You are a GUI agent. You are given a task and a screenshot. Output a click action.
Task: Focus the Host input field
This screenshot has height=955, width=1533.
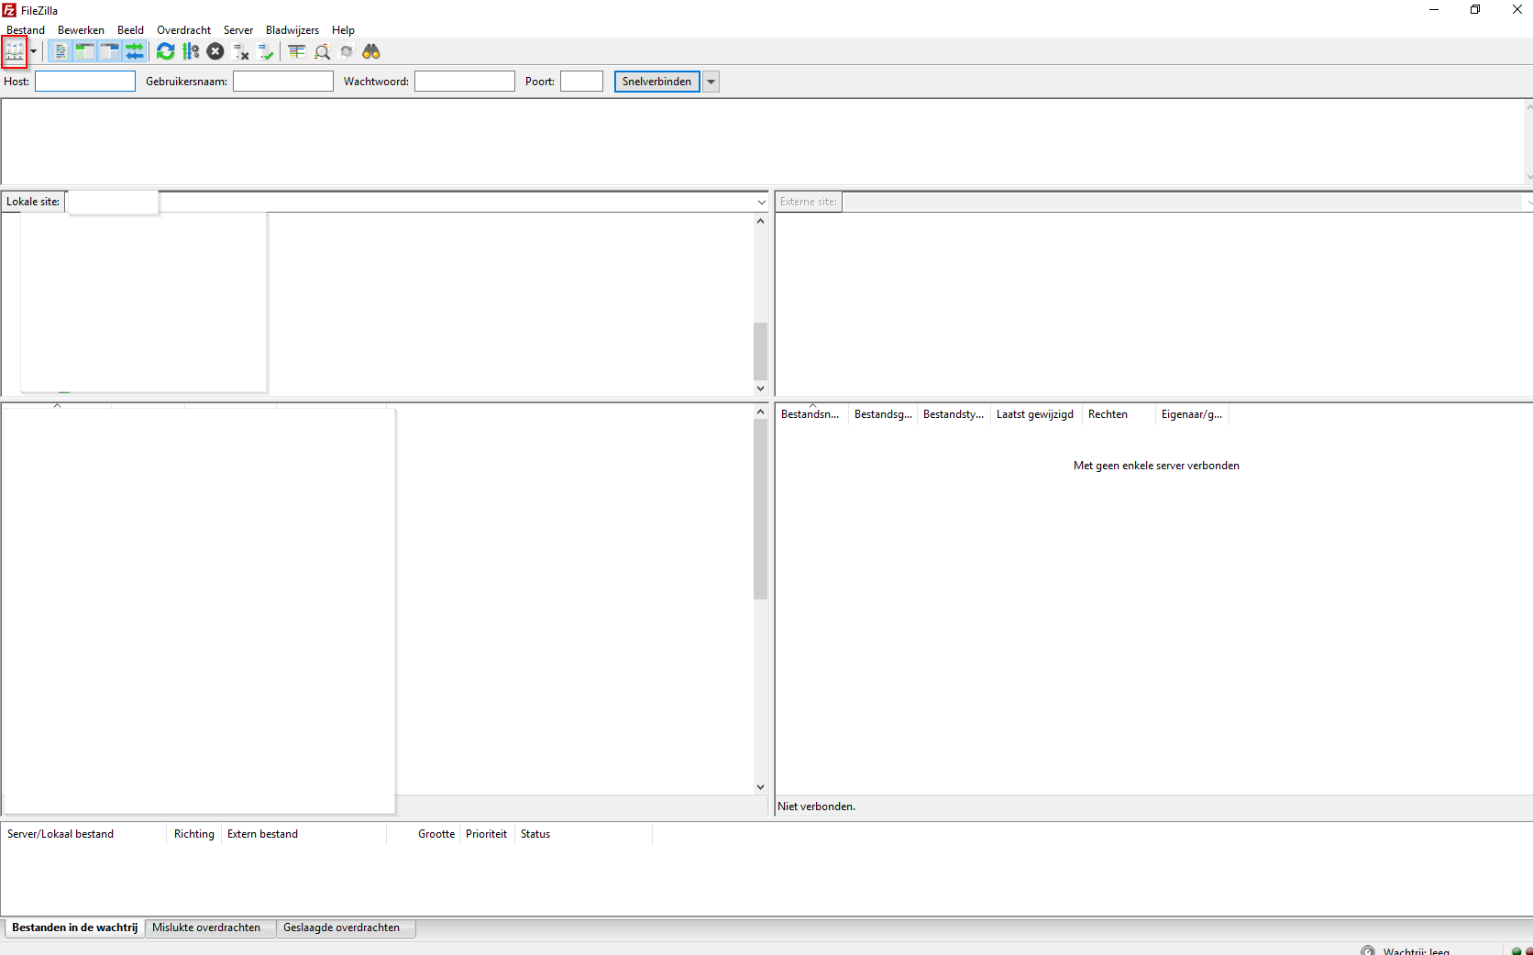coord(85,82)
